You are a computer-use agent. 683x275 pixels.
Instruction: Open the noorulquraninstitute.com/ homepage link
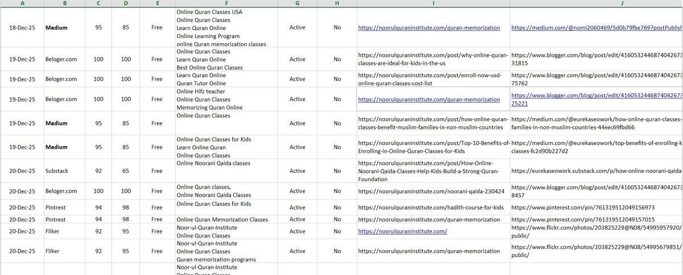pos(402,231)
